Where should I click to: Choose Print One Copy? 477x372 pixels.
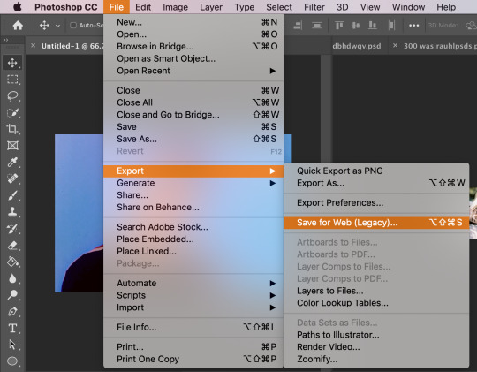193,360
